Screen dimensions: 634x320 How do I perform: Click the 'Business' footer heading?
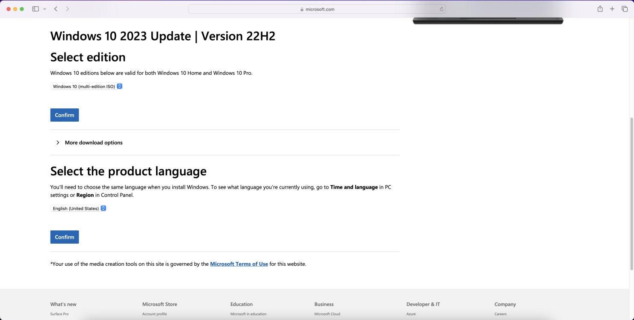[x=324, y=304]
